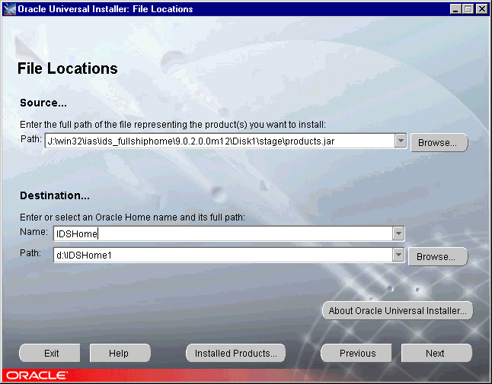Click the Exit button

click(x=50, y=353)
